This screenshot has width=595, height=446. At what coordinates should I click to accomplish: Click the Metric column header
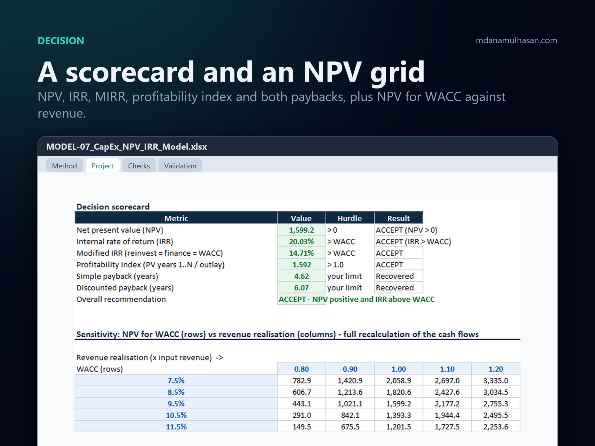176,218
